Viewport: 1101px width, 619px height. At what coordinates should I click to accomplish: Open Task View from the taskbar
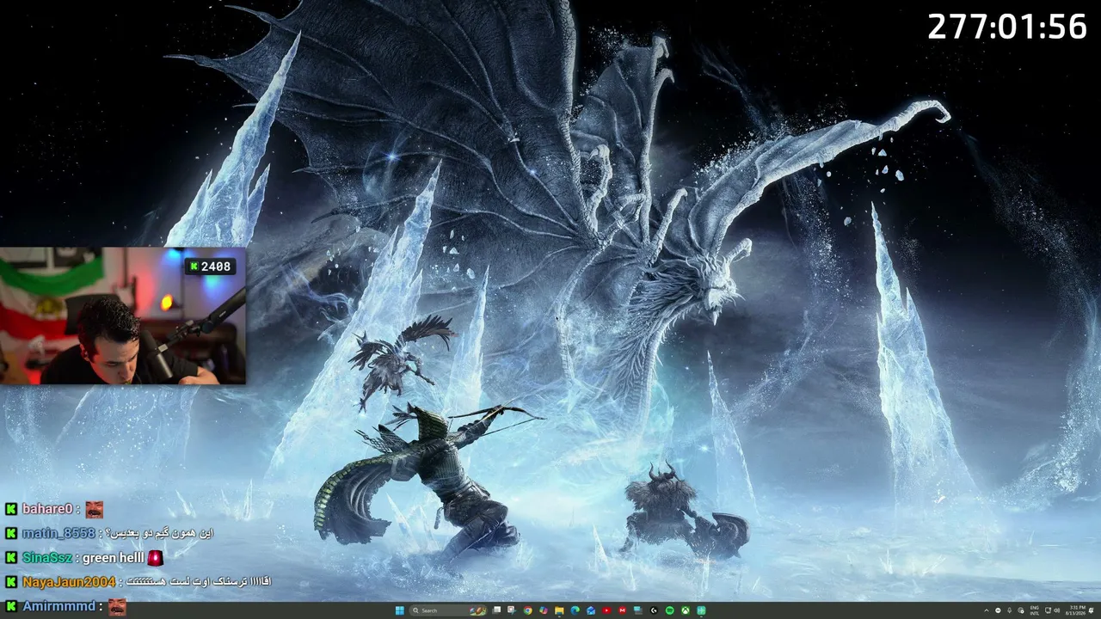pos(496,610)
